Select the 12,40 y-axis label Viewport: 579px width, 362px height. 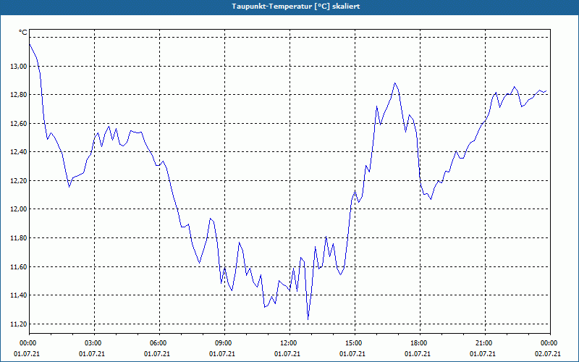click(19, 152)
